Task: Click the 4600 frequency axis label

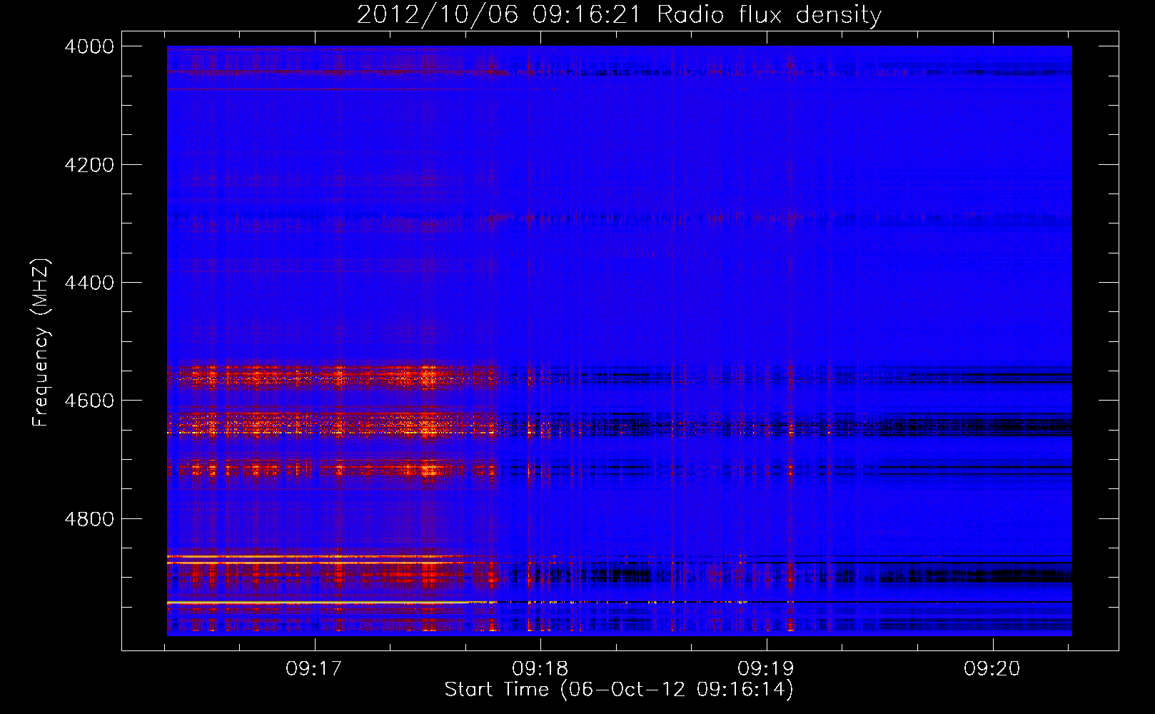Action: pos(89,401)
